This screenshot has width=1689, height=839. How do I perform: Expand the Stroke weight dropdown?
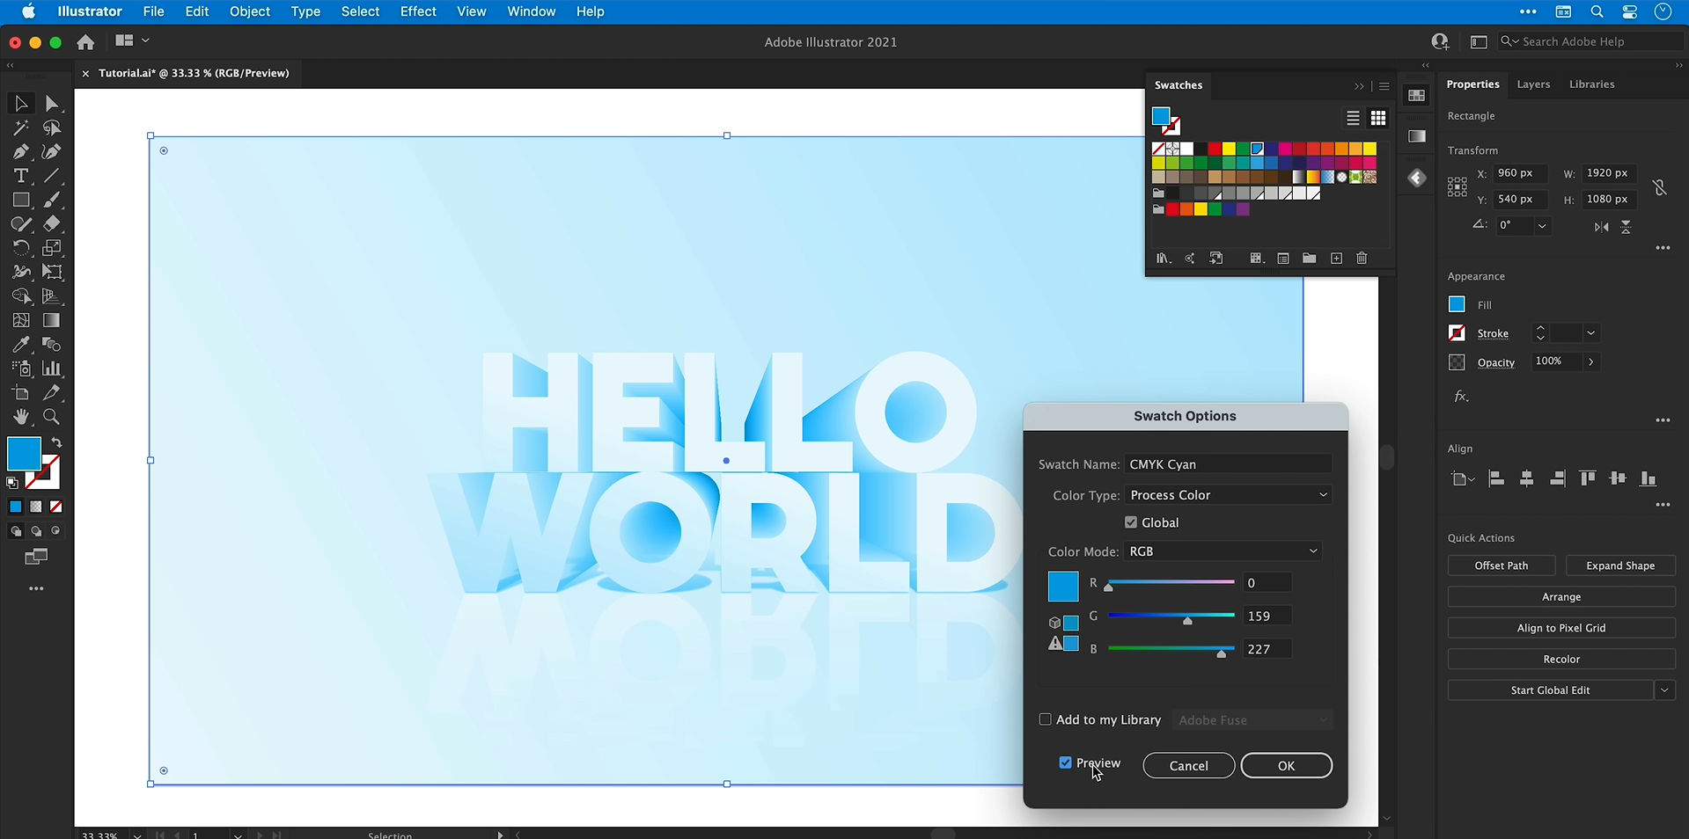[1590, 333]
